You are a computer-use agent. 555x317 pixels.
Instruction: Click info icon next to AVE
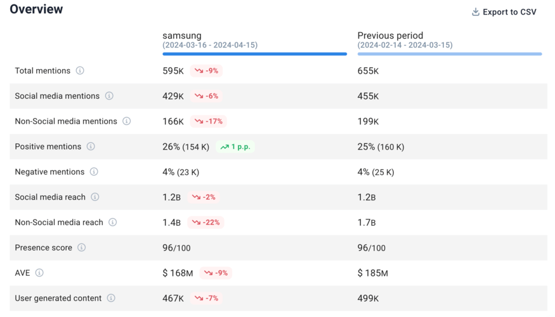click(x=39, y=273)
